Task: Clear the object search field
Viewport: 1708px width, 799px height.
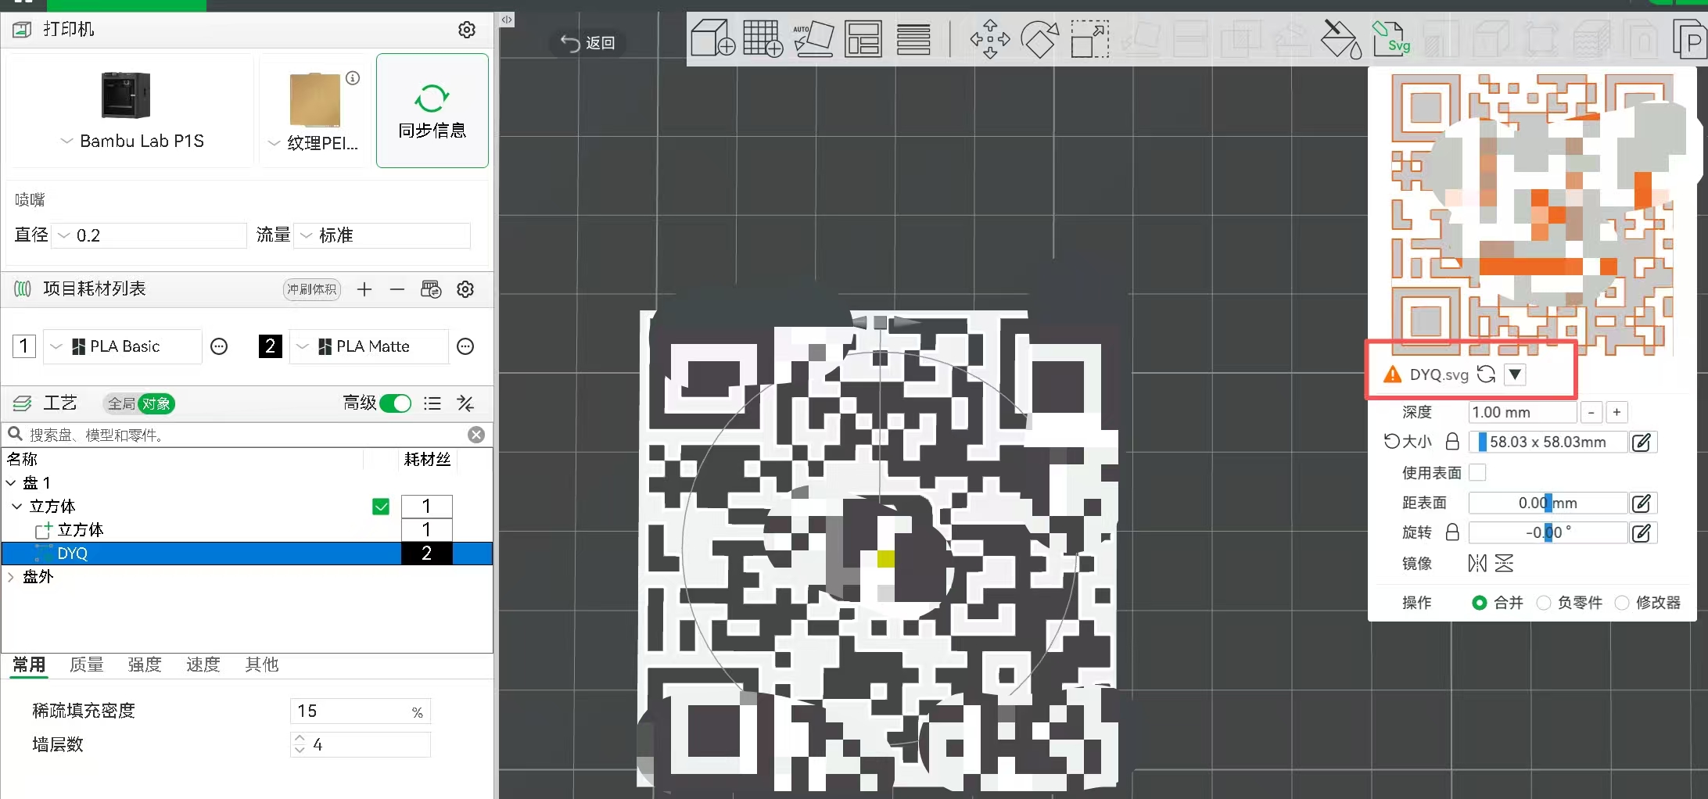Action: pyautogui.click(x=476, y=435)
